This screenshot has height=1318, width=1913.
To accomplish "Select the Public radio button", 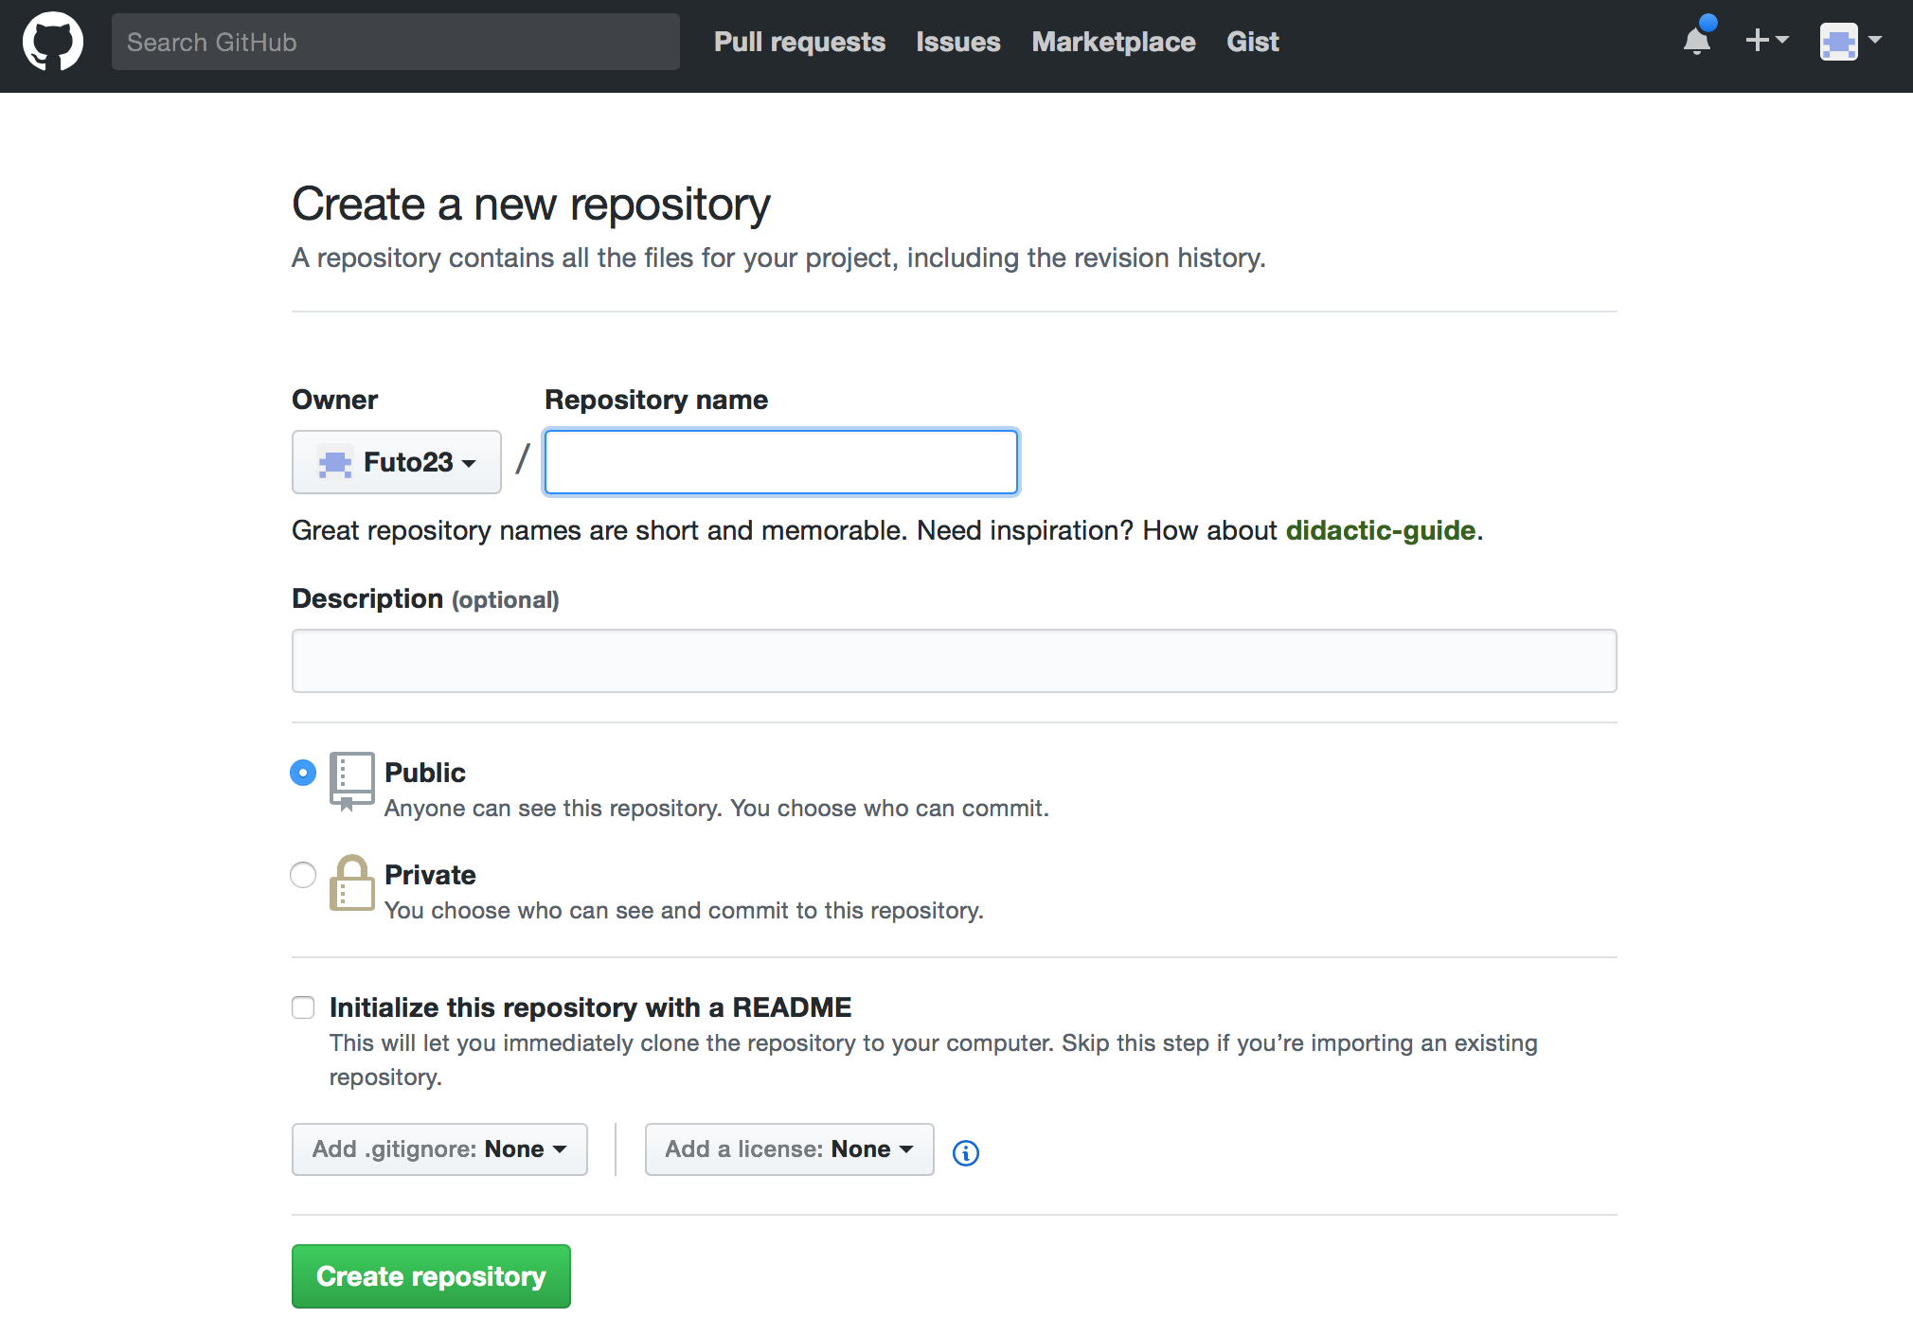I will (303, 774).
